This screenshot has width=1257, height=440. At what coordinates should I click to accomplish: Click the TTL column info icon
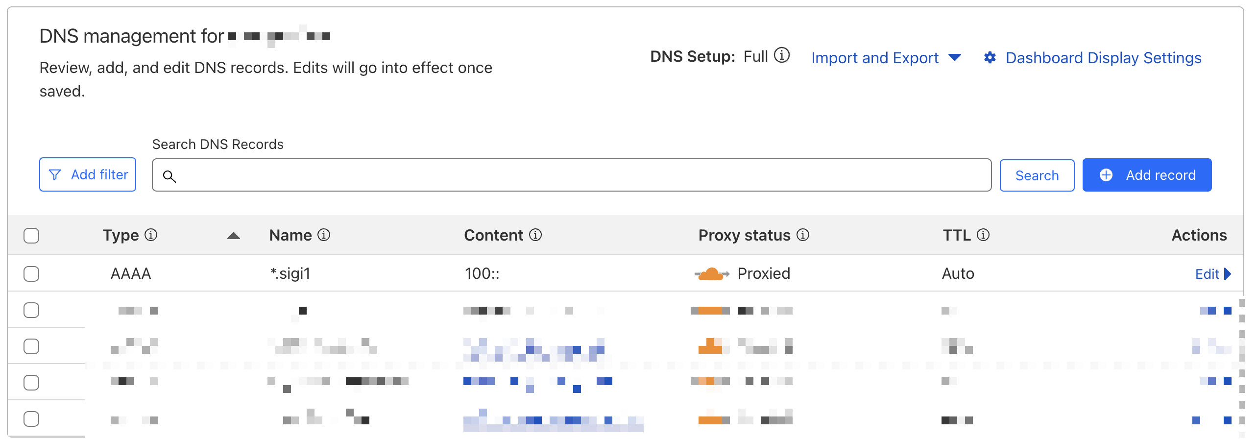(983, 235)
